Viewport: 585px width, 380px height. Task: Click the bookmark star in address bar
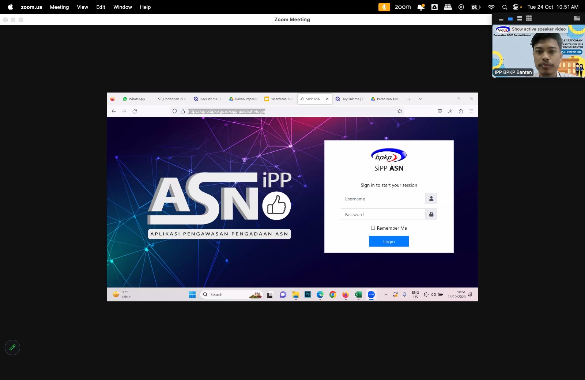[400, 111]
